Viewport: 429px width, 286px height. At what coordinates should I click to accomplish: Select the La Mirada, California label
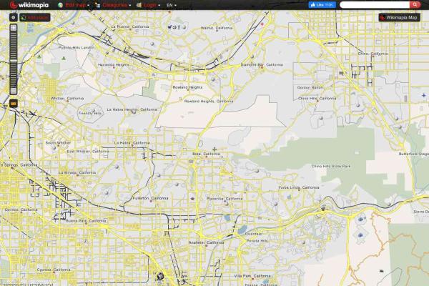[77, 173]
